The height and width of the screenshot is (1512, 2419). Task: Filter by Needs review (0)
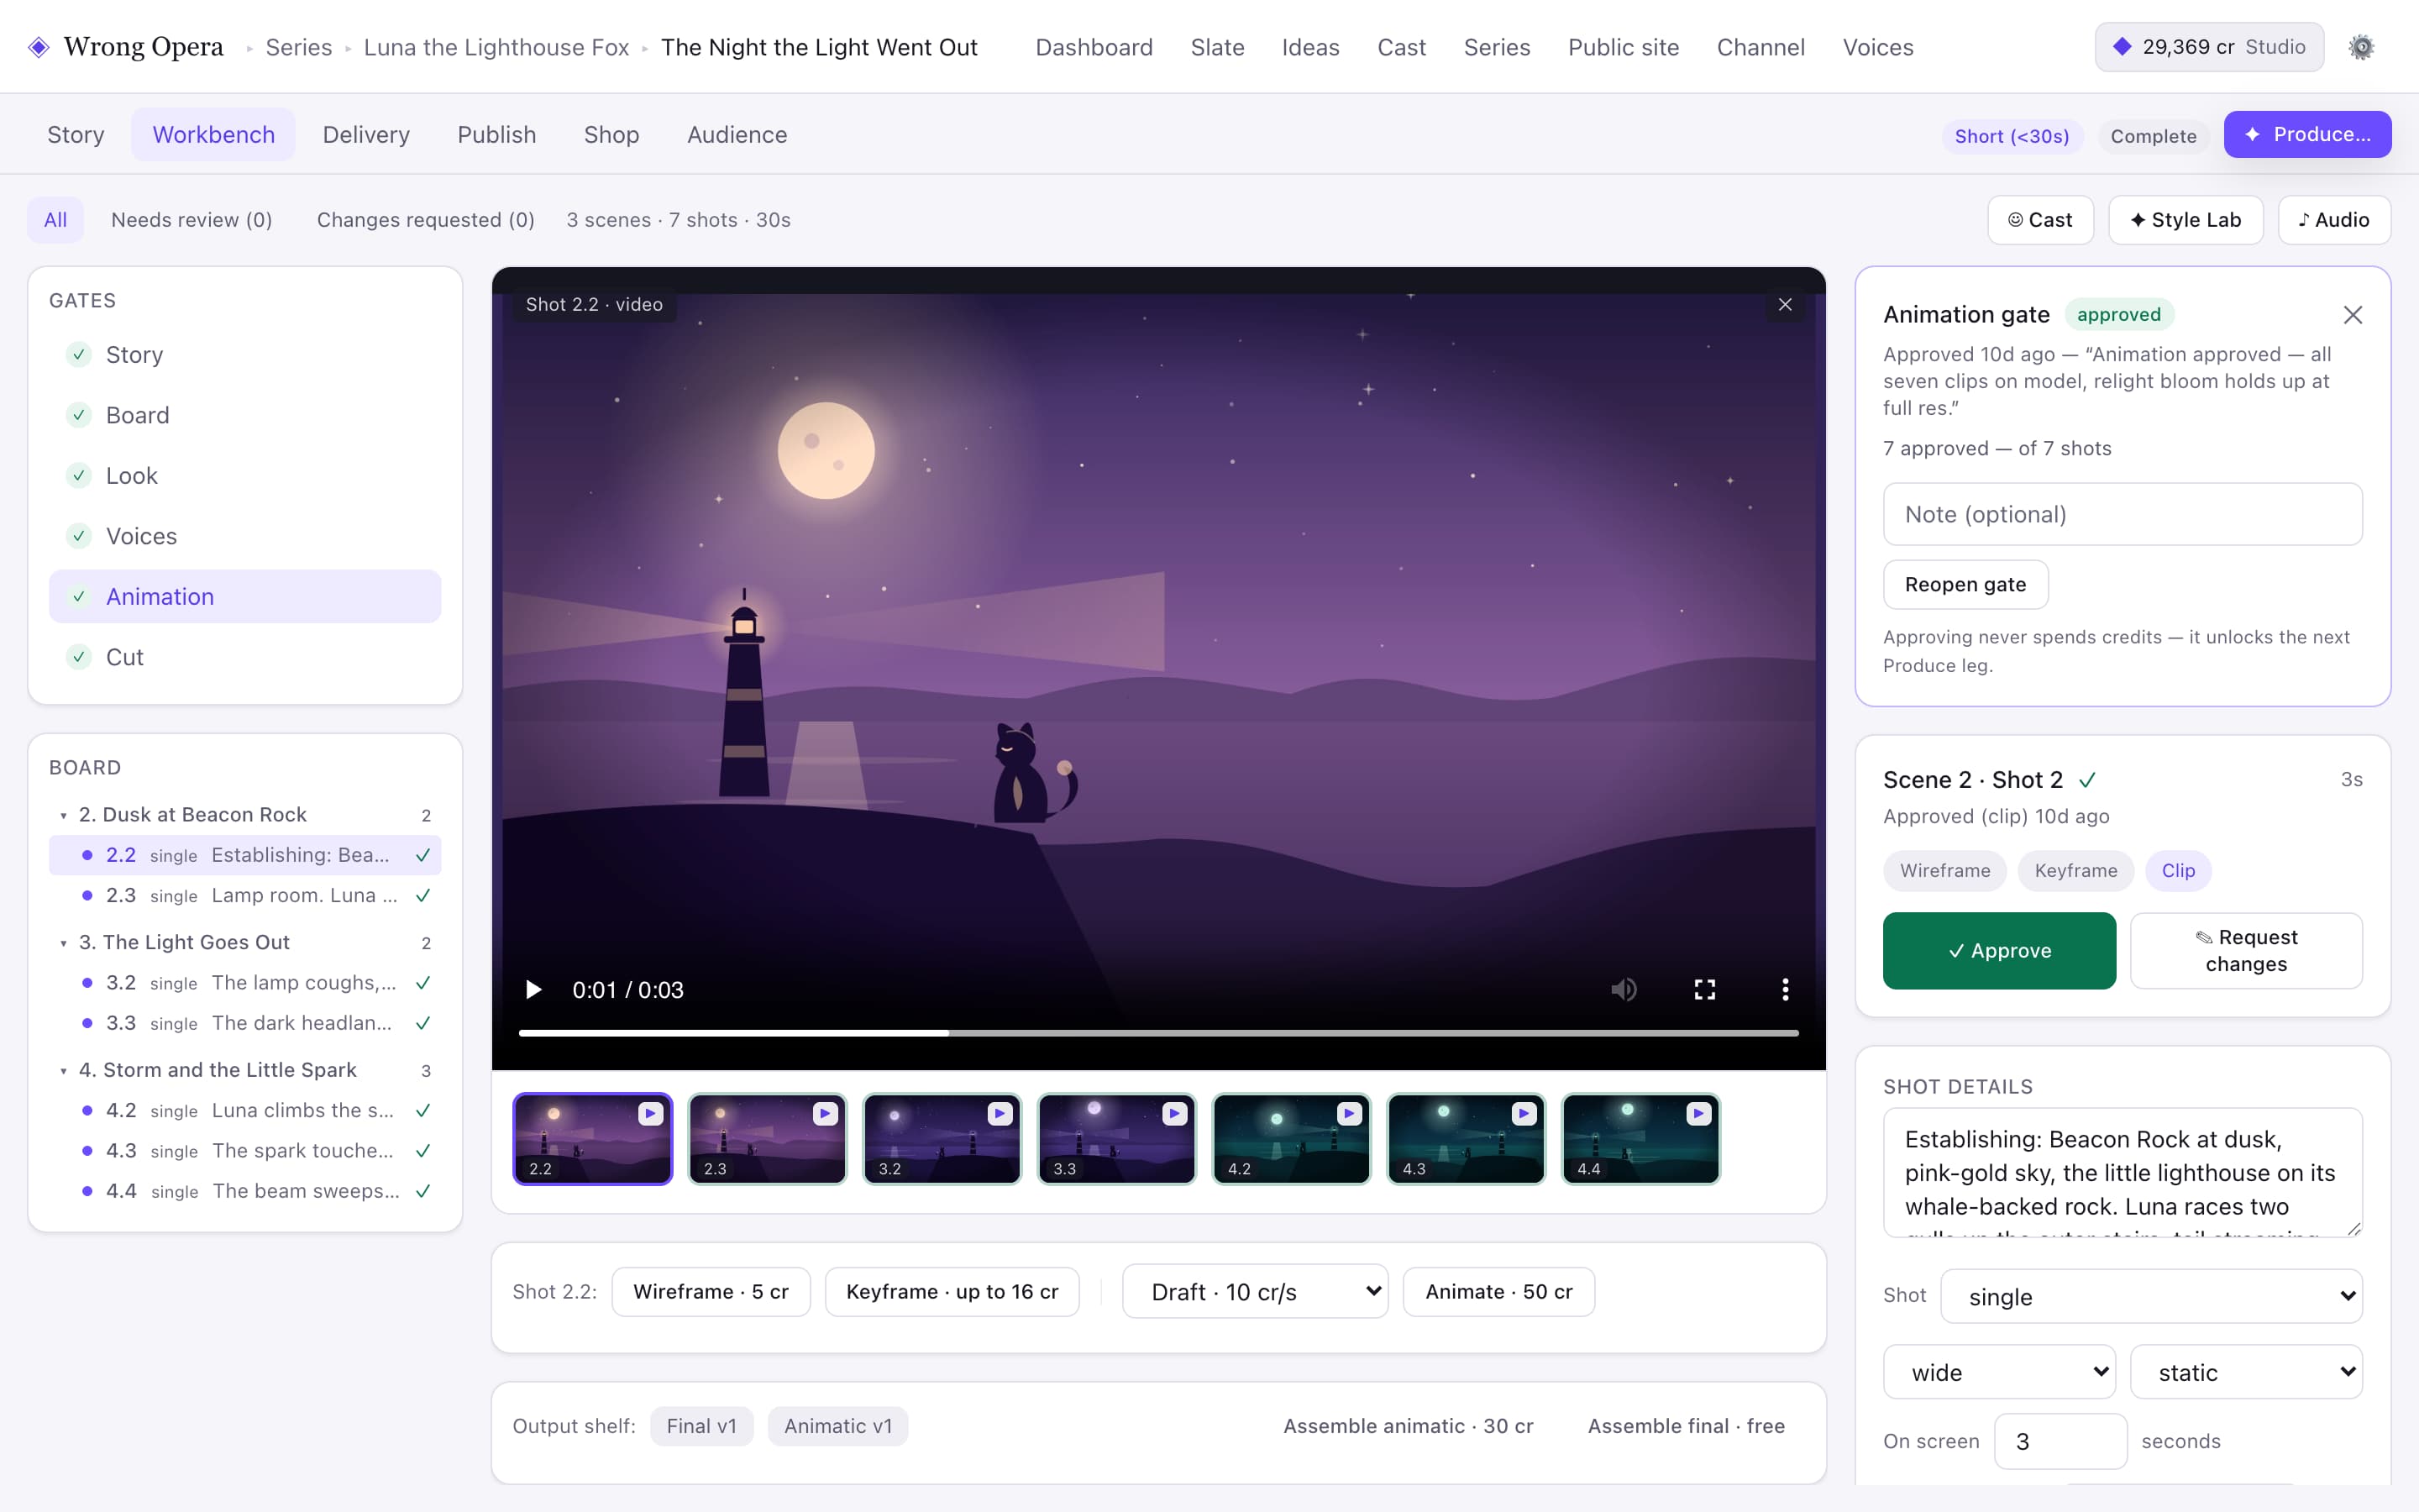192,220
